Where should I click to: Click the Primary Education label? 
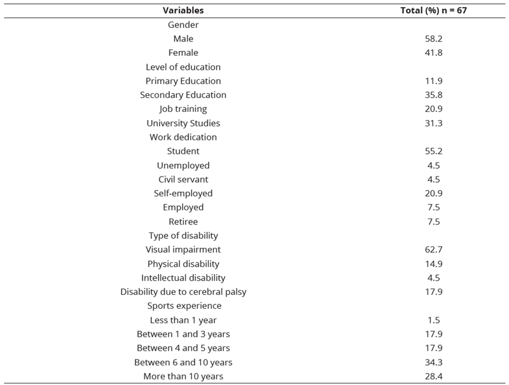tap(183, 81)
